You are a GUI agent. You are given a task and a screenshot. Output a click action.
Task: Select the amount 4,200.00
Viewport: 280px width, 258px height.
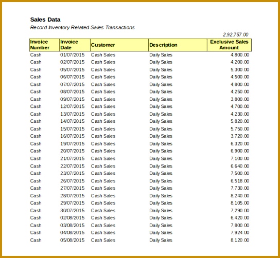click(240, 62)
